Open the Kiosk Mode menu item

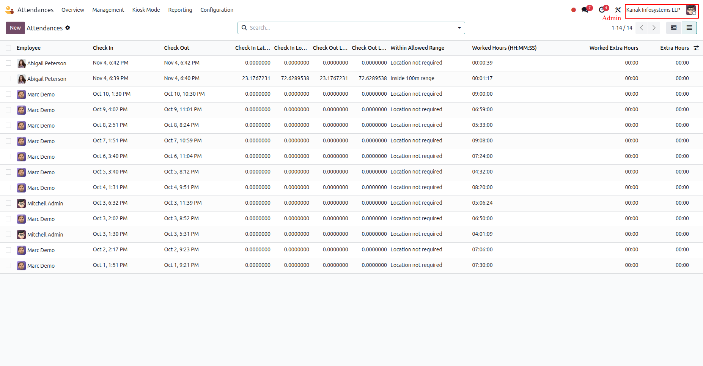[146, 10]
